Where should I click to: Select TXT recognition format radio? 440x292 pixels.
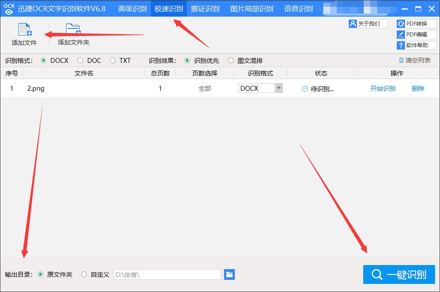coord(113,61)
